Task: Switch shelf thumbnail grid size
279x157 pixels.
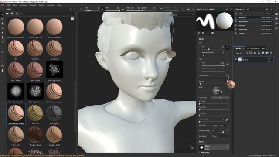Action: click(72, 19)
